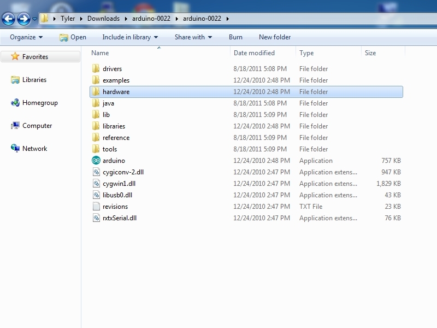Click 'Application' type of arduino row
This screenshot has height=328, width=437.
point(316,161)
